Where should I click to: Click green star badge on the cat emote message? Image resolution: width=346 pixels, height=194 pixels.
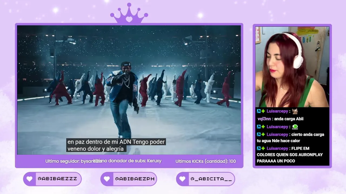click(x=263, y=111)
